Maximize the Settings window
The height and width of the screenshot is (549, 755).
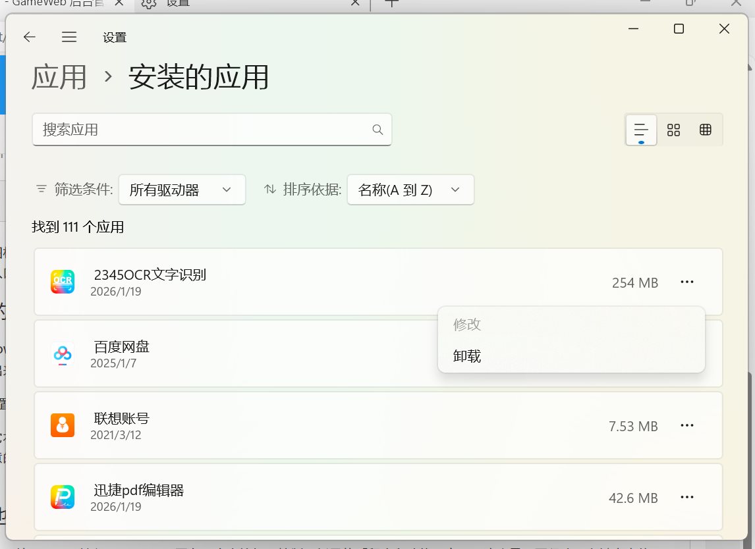679,29
